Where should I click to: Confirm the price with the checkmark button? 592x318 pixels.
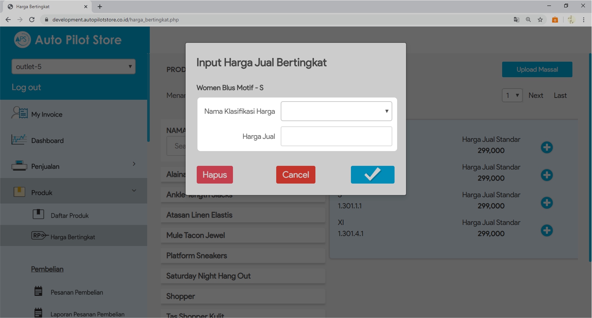coord(372,175)
